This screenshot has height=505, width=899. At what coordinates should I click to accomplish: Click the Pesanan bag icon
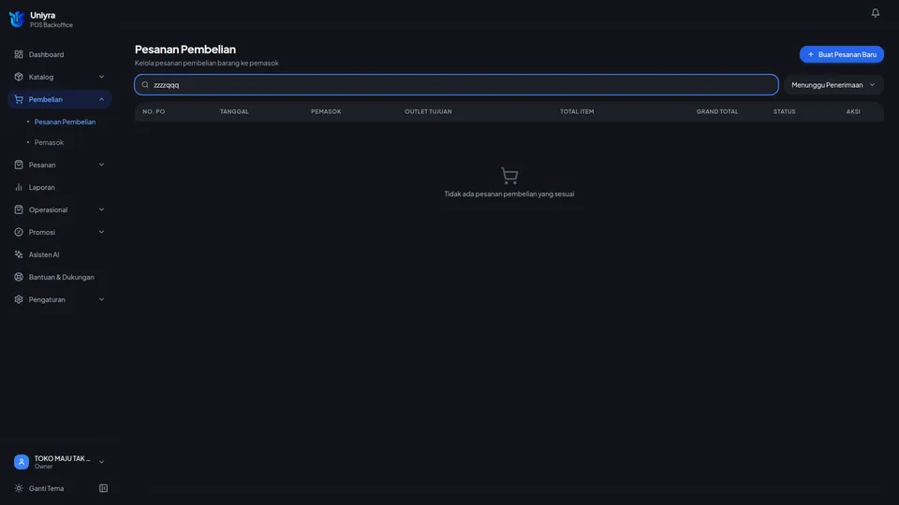point(19,165)
